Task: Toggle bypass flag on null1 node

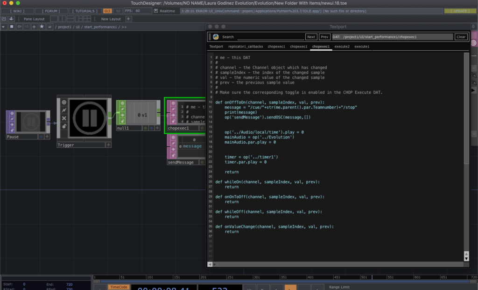Action: [122, 109]
